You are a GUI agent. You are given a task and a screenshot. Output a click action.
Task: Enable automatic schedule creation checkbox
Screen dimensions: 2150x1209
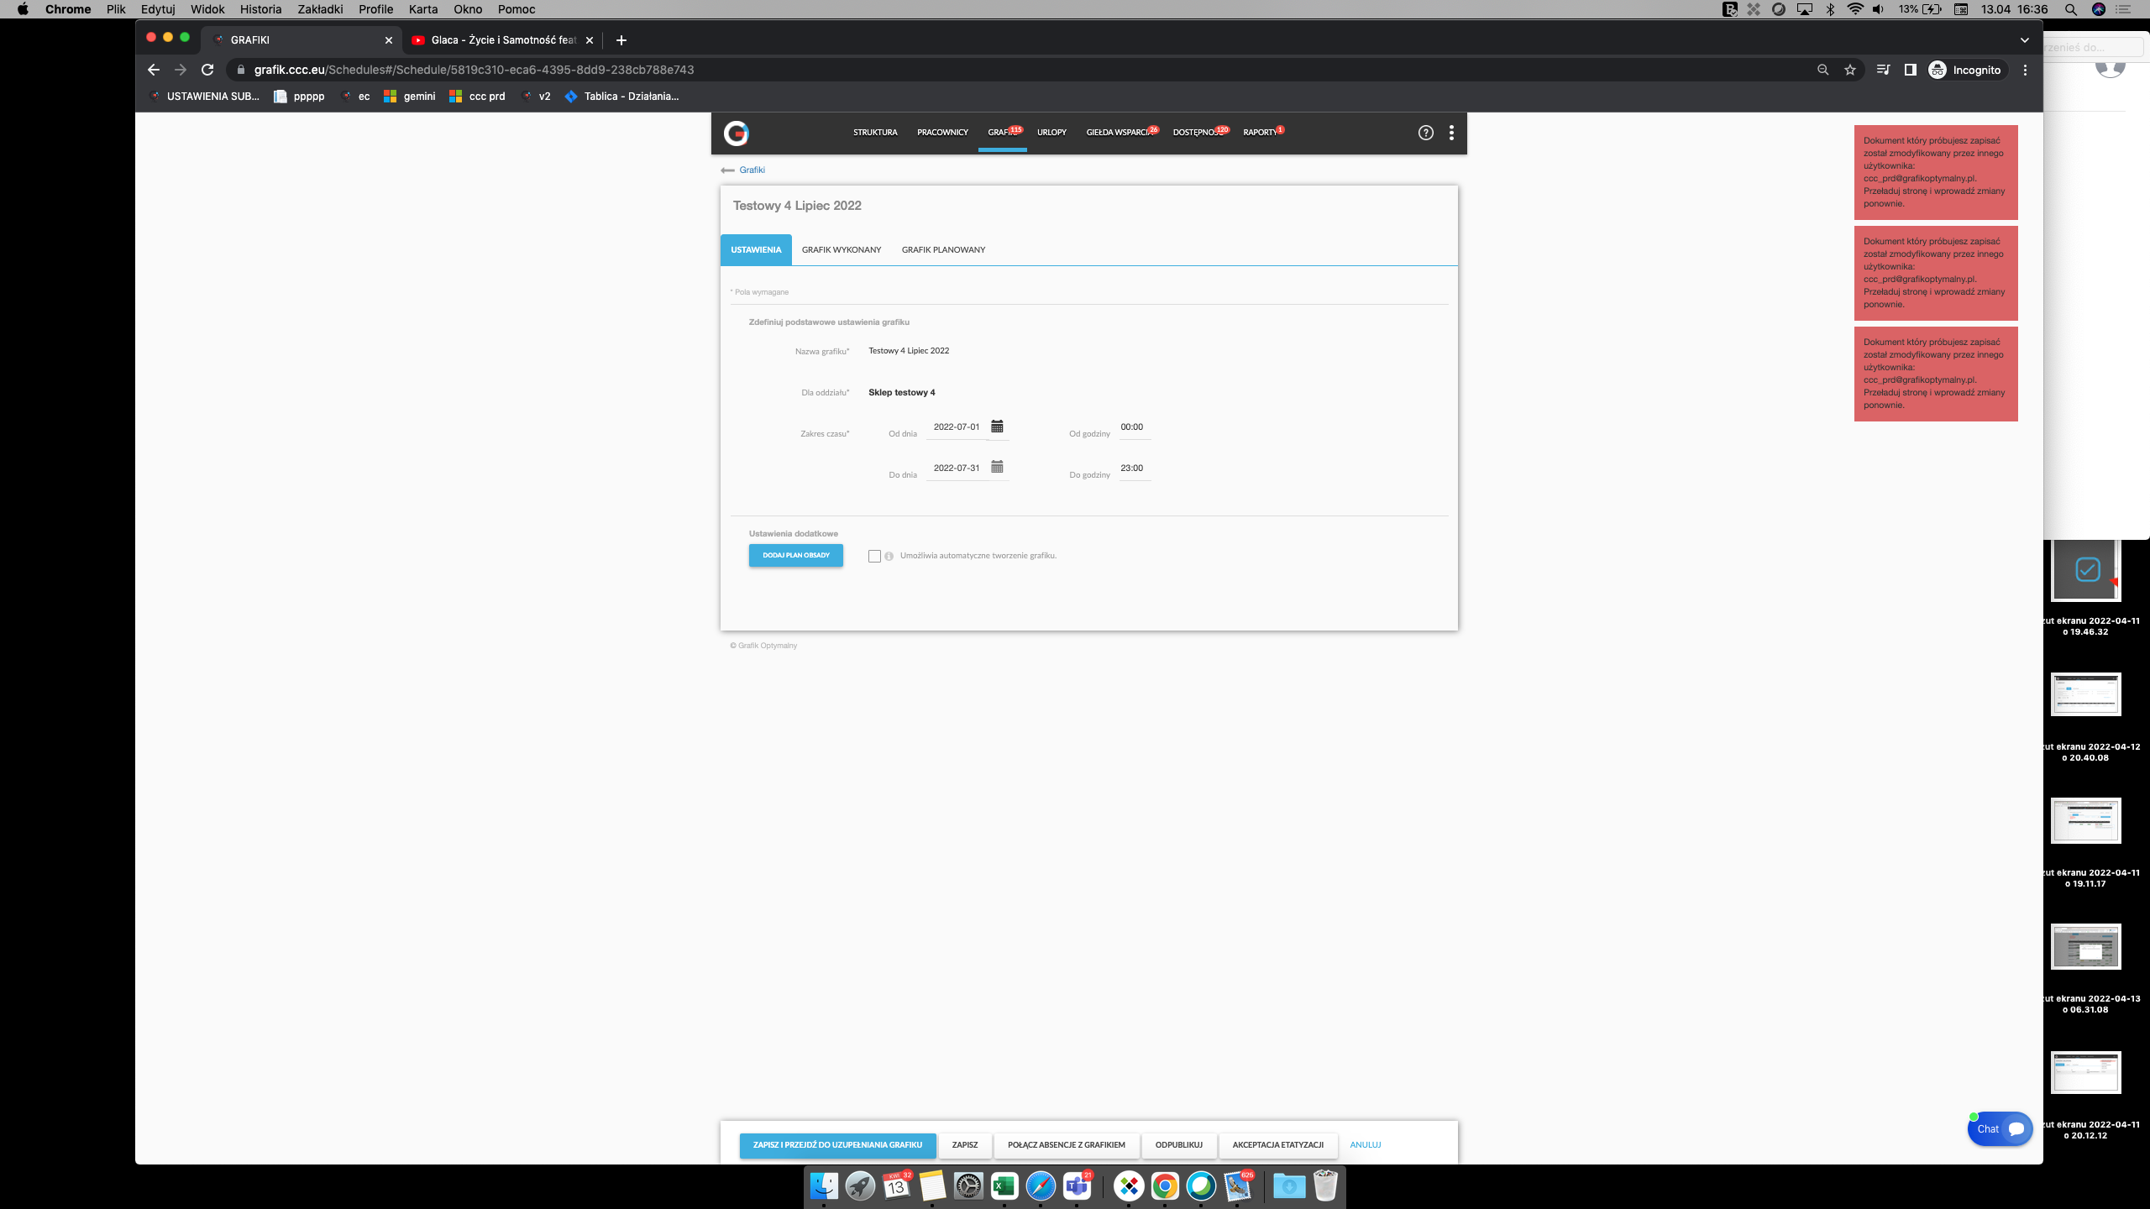[874, 556]
